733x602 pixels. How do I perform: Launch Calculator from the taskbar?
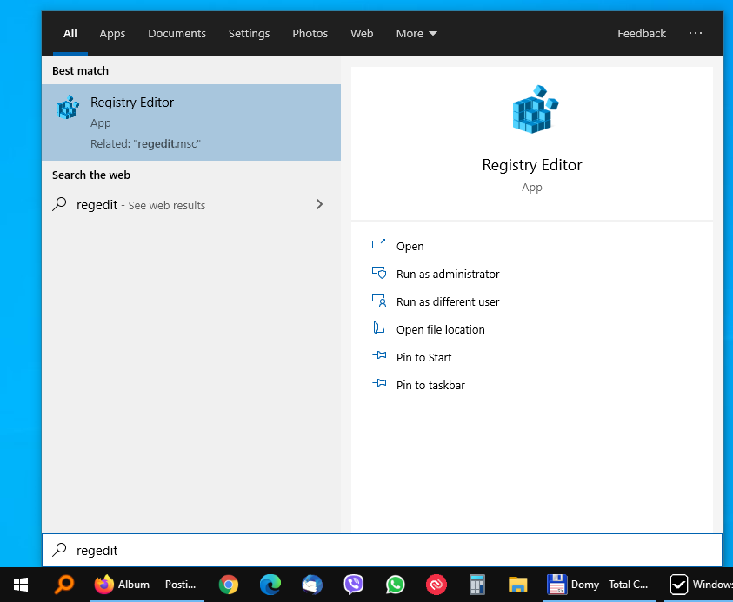pos(476,585)
